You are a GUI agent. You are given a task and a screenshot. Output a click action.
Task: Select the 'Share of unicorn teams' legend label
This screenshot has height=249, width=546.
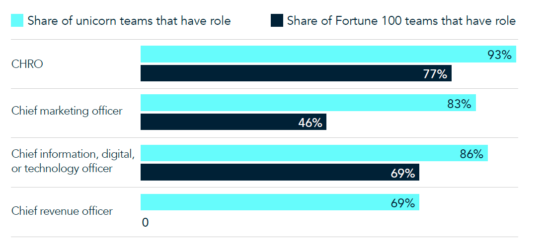click(x=129, y=20)
